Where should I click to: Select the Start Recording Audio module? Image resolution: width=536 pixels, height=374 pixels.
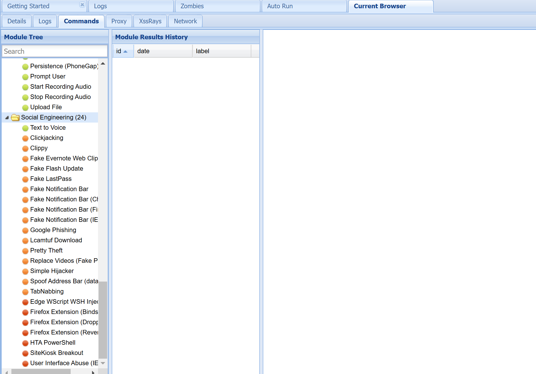(x=61, y=87)
